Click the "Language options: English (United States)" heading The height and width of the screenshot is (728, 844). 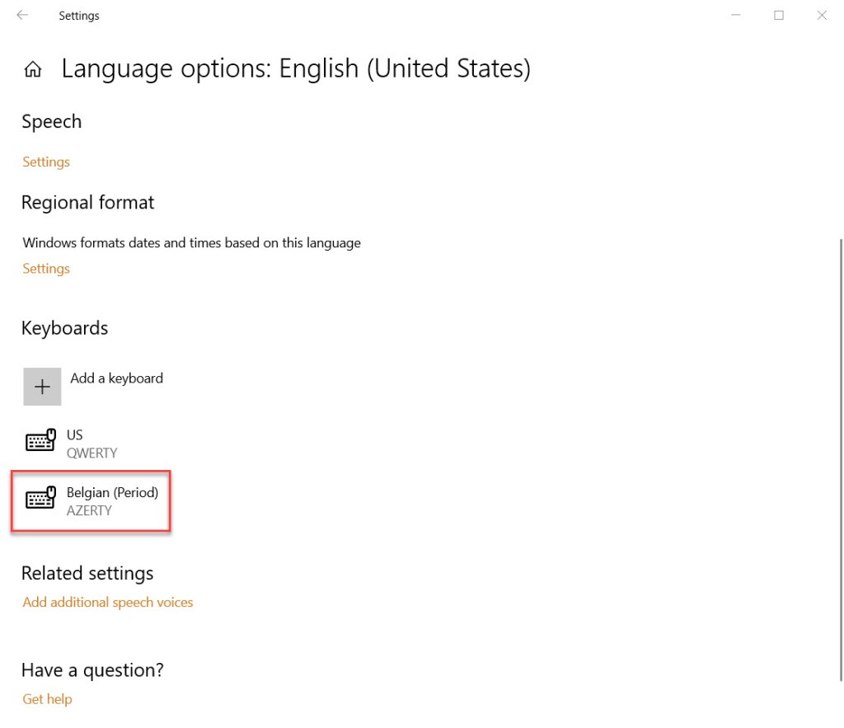click(x=296, y=68)
